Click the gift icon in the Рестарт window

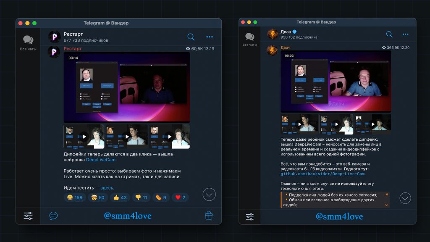tap(209, 216)
